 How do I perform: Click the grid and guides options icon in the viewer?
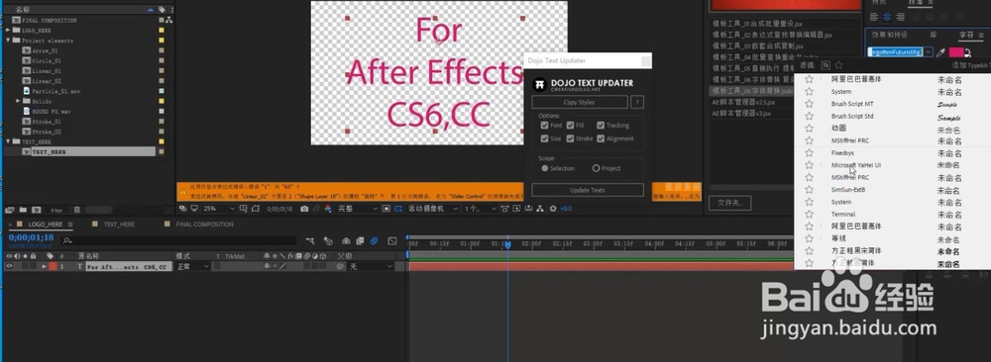(244, 208)
